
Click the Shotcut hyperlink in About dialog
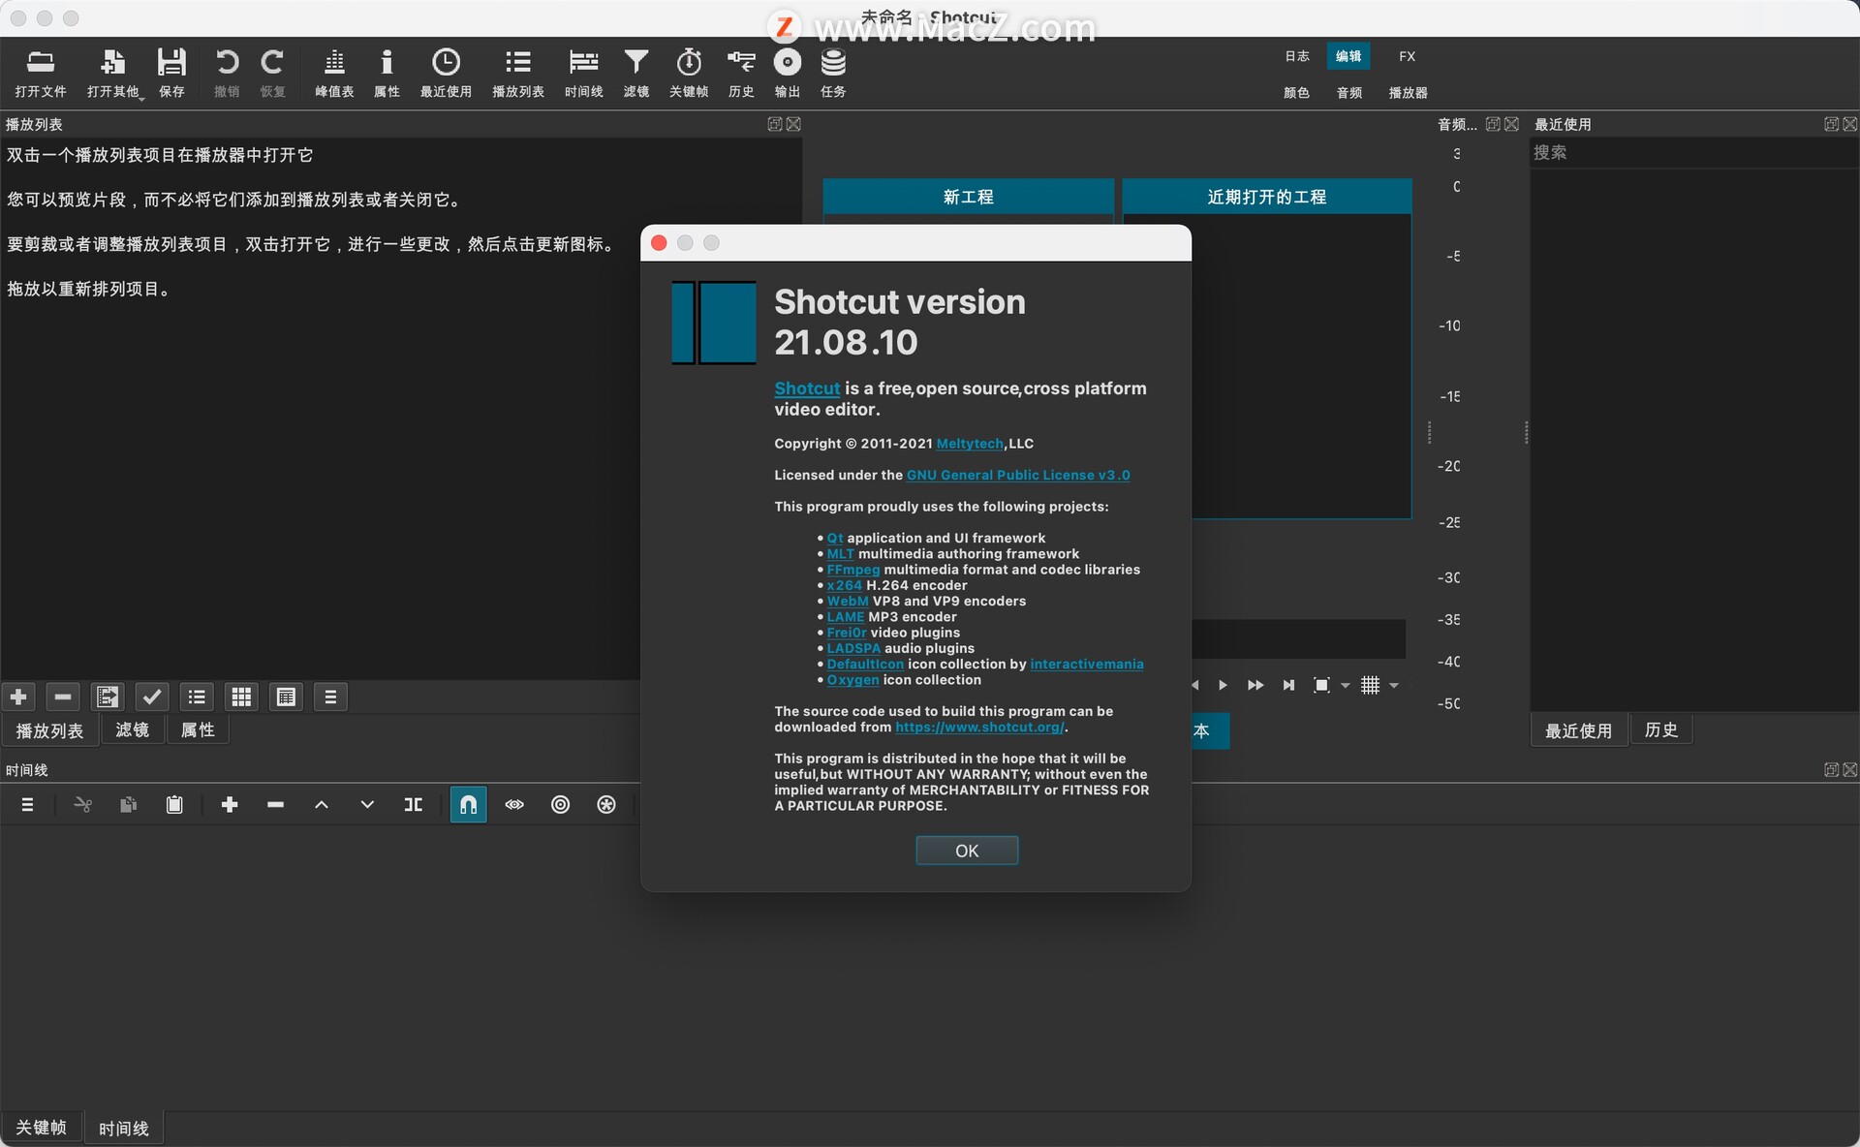[806, 387]
